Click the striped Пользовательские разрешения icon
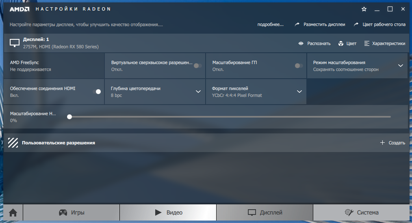 tap(13, 143)
